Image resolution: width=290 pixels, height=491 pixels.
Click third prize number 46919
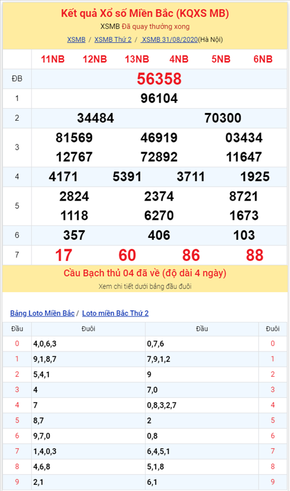[159, 138]
